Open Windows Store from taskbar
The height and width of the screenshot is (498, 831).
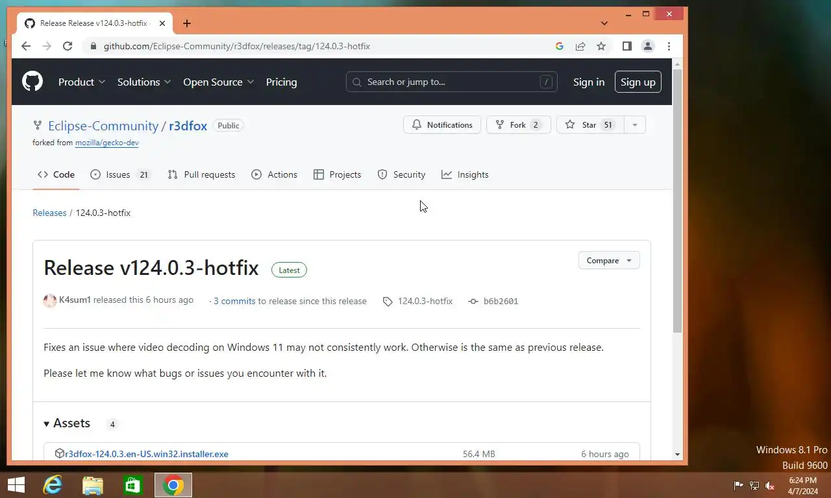coord(133,485)
